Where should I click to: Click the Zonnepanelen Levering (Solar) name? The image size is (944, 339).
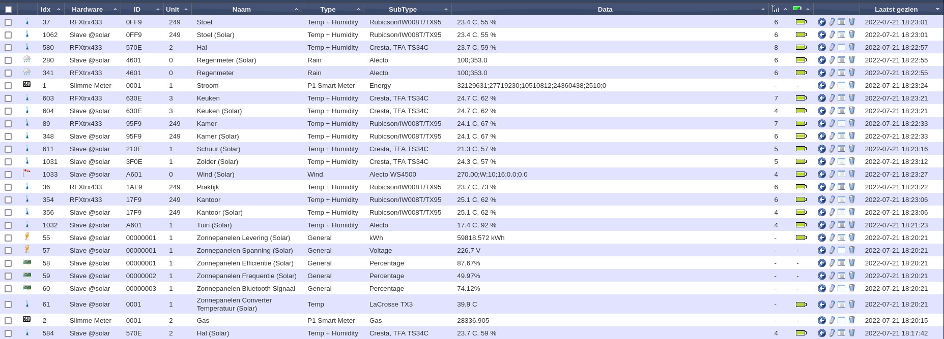coord(243,238)
